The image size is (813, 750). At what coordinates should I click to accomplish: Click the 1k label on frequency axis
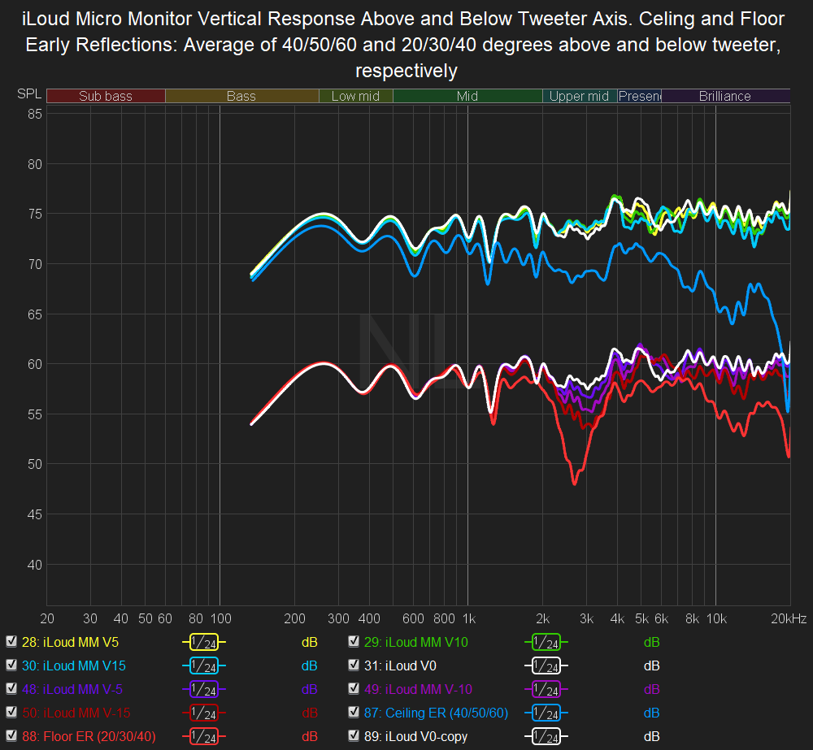[469, 618]
